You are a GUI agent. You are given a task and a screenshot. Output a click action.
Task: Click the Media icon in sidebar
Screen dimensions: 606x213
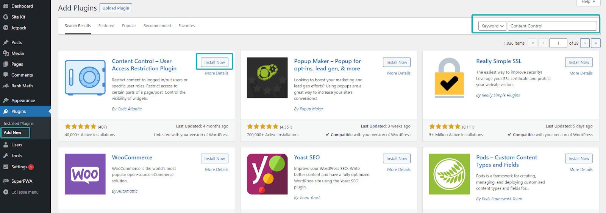click(6, 53)
